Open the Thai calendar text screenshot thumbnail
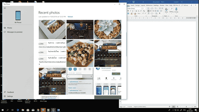Screen dimensions: 199x112 point(52,54)
